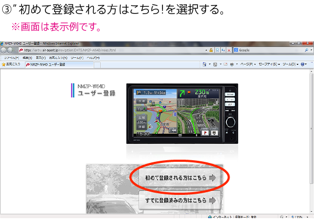Click the RSS feeds icon
The width and height of the screenshot is (314, 223).
click(x=215, y=64)
